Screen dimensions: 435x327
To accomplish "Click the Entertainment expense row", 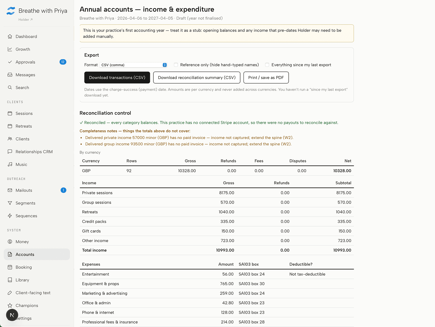I will point(217,274).
